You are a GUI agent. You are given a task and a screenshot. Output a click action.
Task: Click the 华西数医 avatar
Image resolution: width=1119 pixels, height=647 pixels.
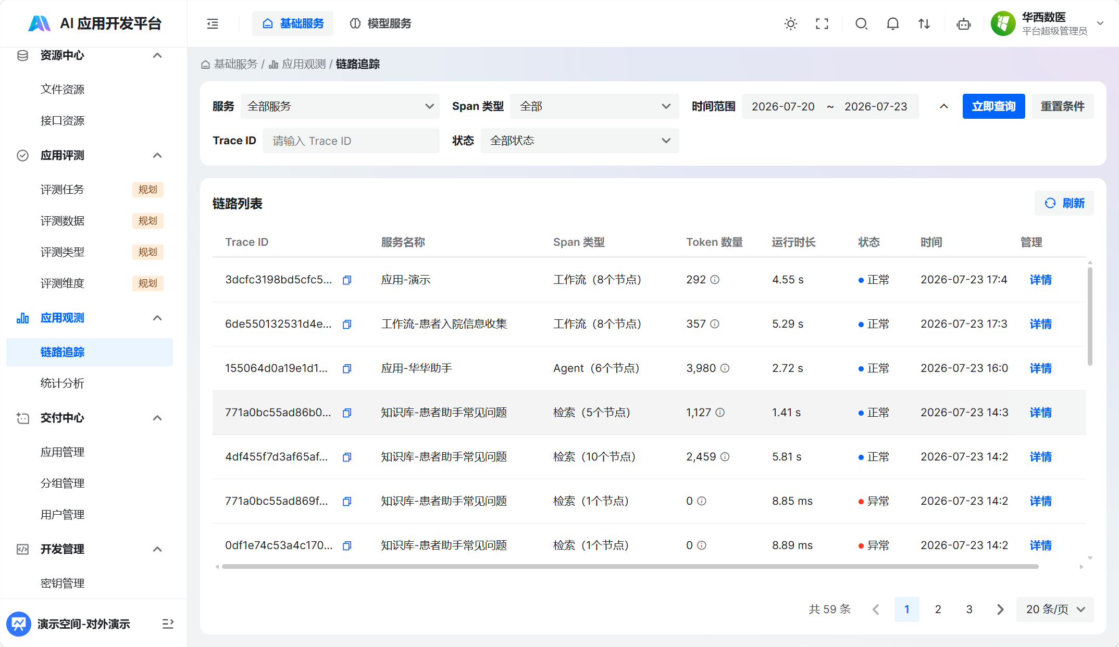[1003, 23]
